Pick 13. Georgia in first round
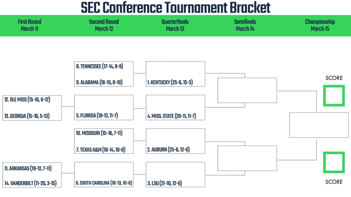This screenshot has width=351, height=197. click(x=27, y=116)
